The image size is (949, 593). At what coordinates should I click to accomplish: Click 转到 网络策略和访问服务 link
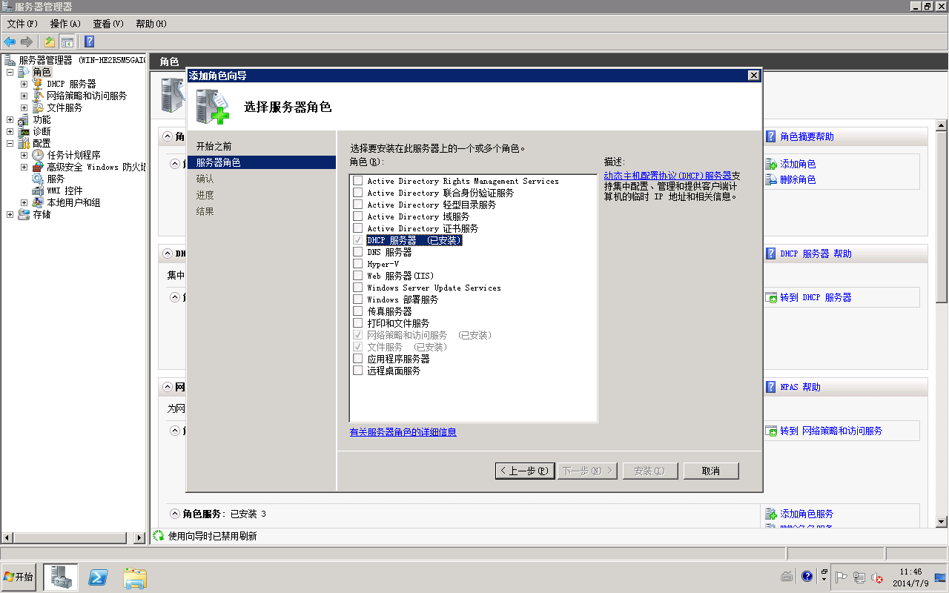click(831, 431)
